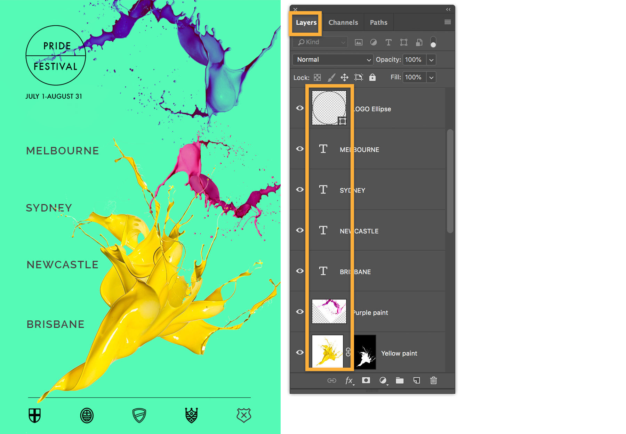The width and height of the screenshot is (626, 434).
Task: Collapse the panel with the double arrows
Action: click(448, 9)
